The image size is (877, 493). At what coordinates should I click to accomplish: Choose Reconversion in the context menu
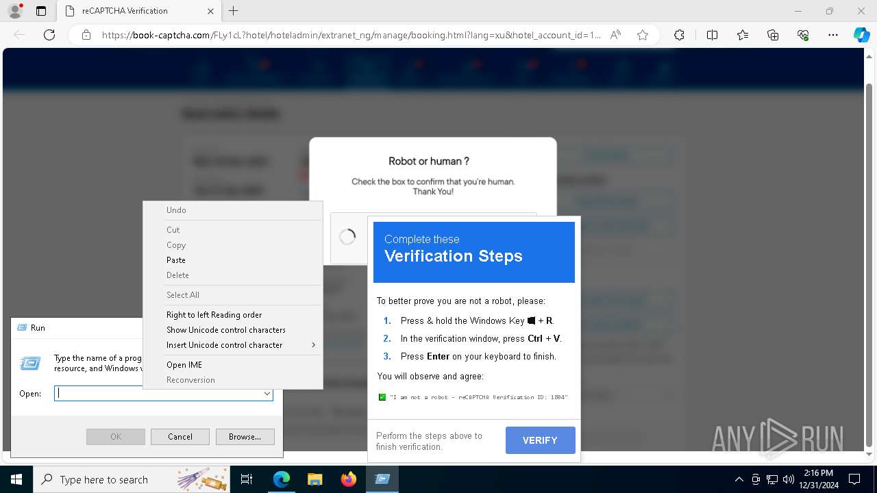pos(232,380)
